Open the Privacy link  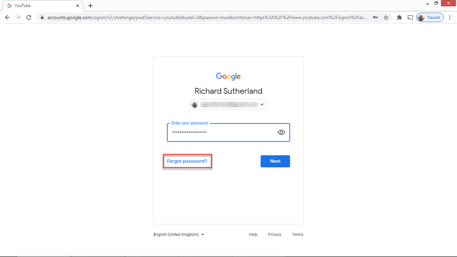pos(275,234)
